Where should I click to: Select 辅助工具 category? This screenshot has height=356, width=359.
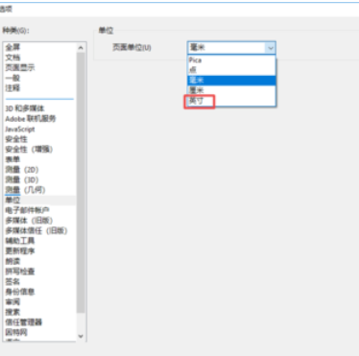(x=20, y=241)
